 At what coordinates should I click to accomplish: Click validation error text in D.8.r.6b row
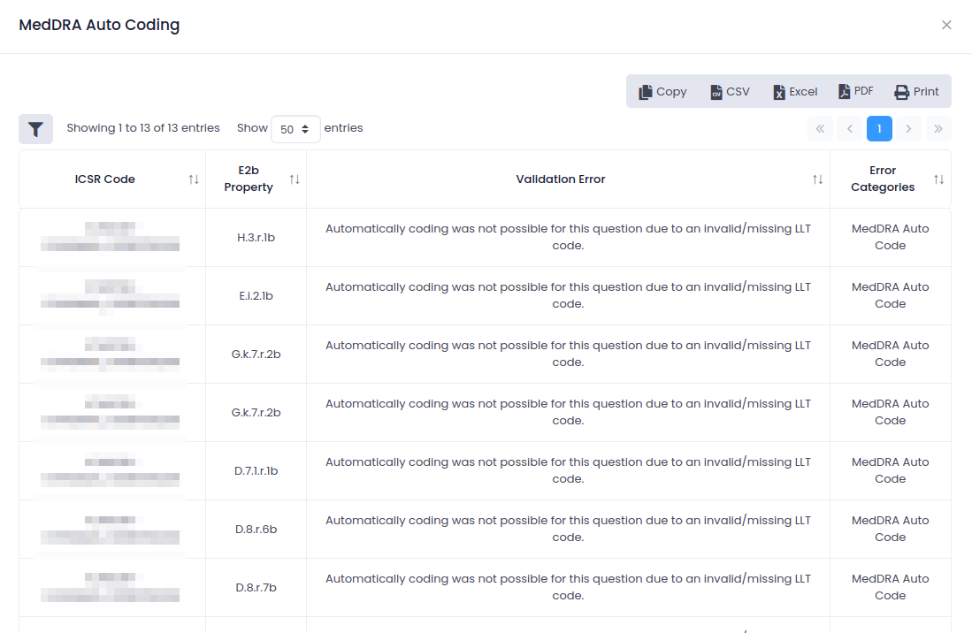568,529
